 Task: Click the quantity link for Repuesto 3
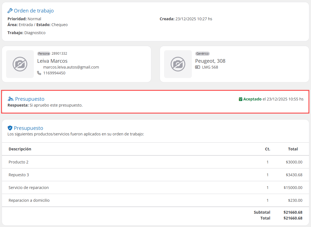tap(267, 175)
